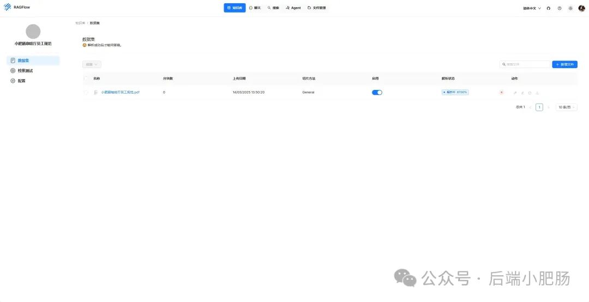Open the 批量 bulk actions dropdown
This screenshot has width=589, height=302.
coord(92,65)
